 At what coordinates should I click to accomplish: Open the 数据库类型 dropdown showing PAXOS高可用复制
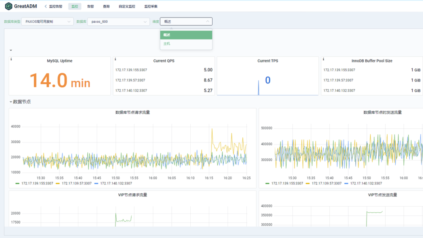tap(47, 22)
